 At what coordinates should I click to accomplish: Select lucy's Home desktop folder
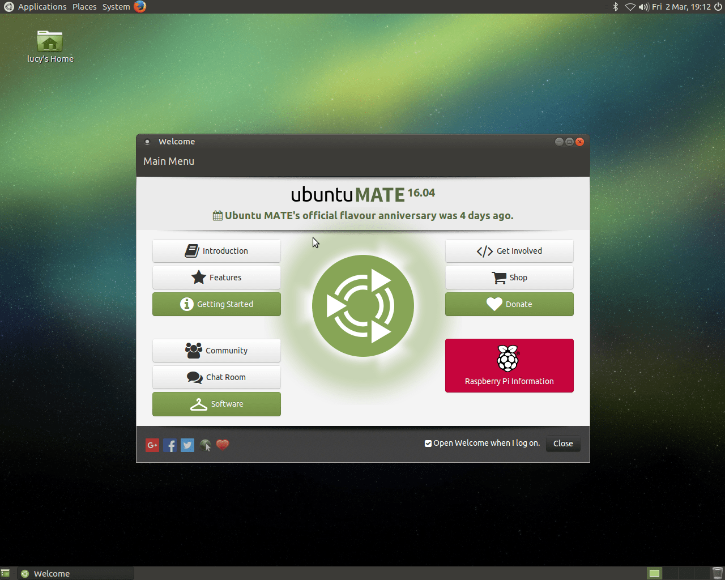pos(50,46)
